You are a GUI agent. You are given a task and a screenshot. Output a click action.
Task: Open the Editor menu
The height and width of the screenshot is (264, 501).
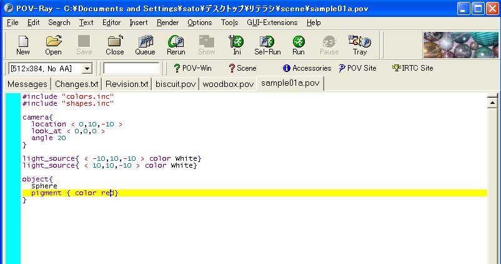(112, 23)
